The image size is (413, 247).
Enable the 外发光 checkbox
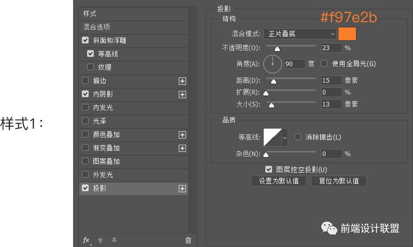(x=85, y=174)
